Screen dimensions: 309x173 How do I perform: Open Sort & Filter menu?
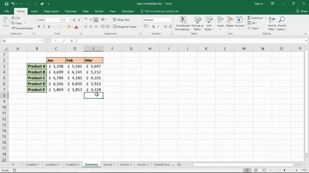click(x=272, y=24)
